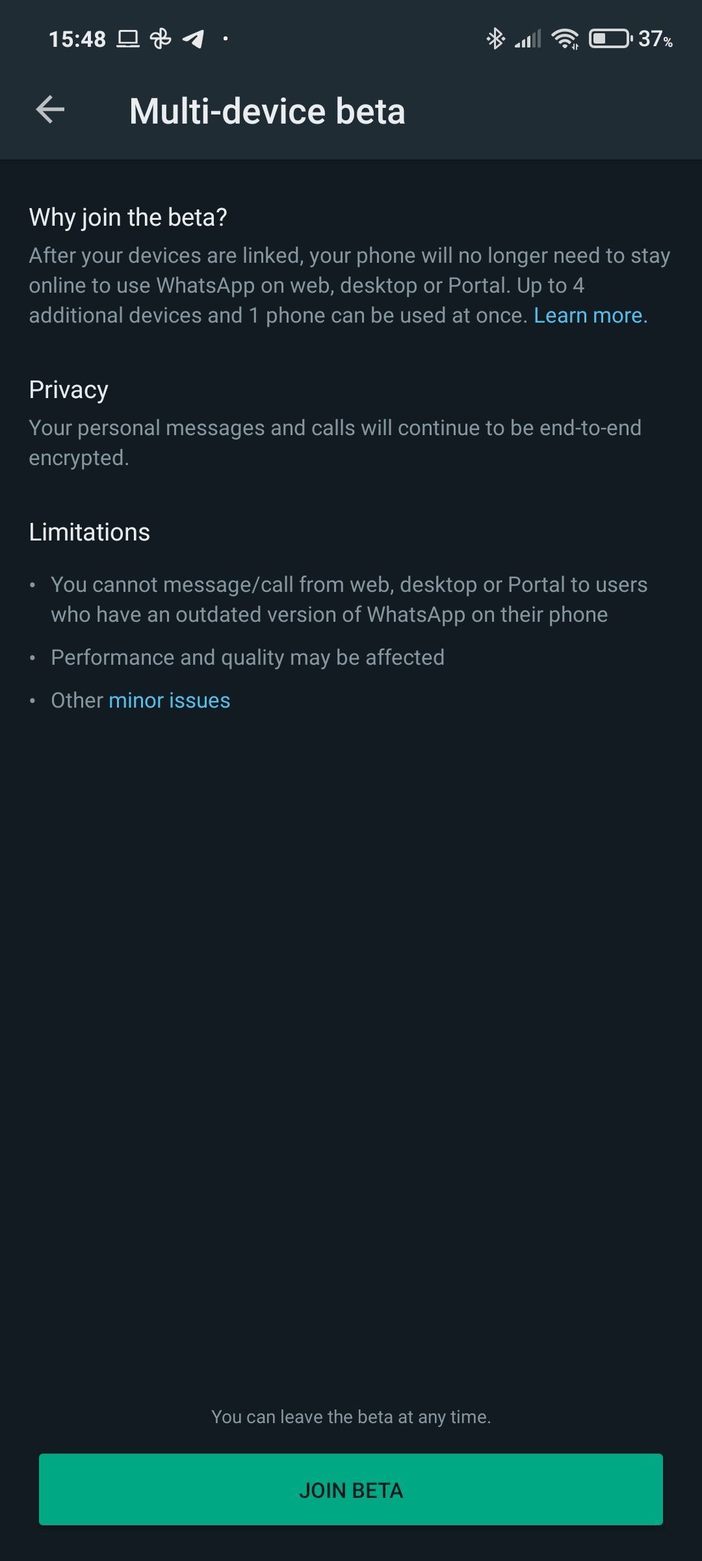
Task: Tap the pinwheel fan status icon
Action: point(161,39)
